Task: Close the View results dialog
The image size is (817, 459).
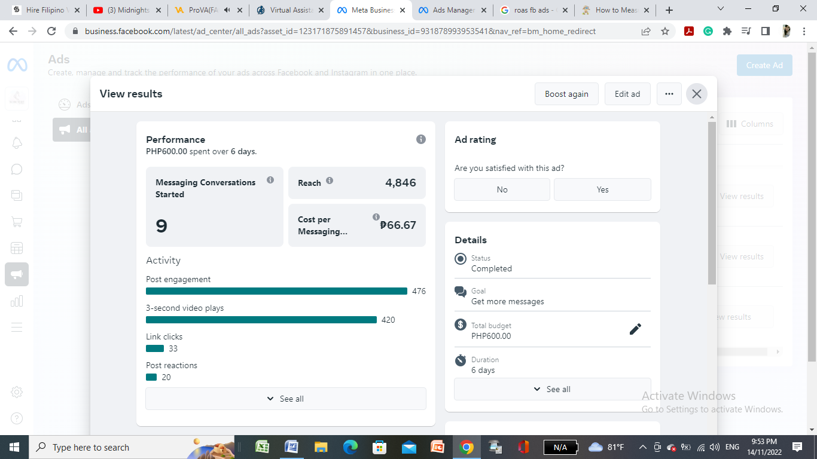Action: [697, 94]
